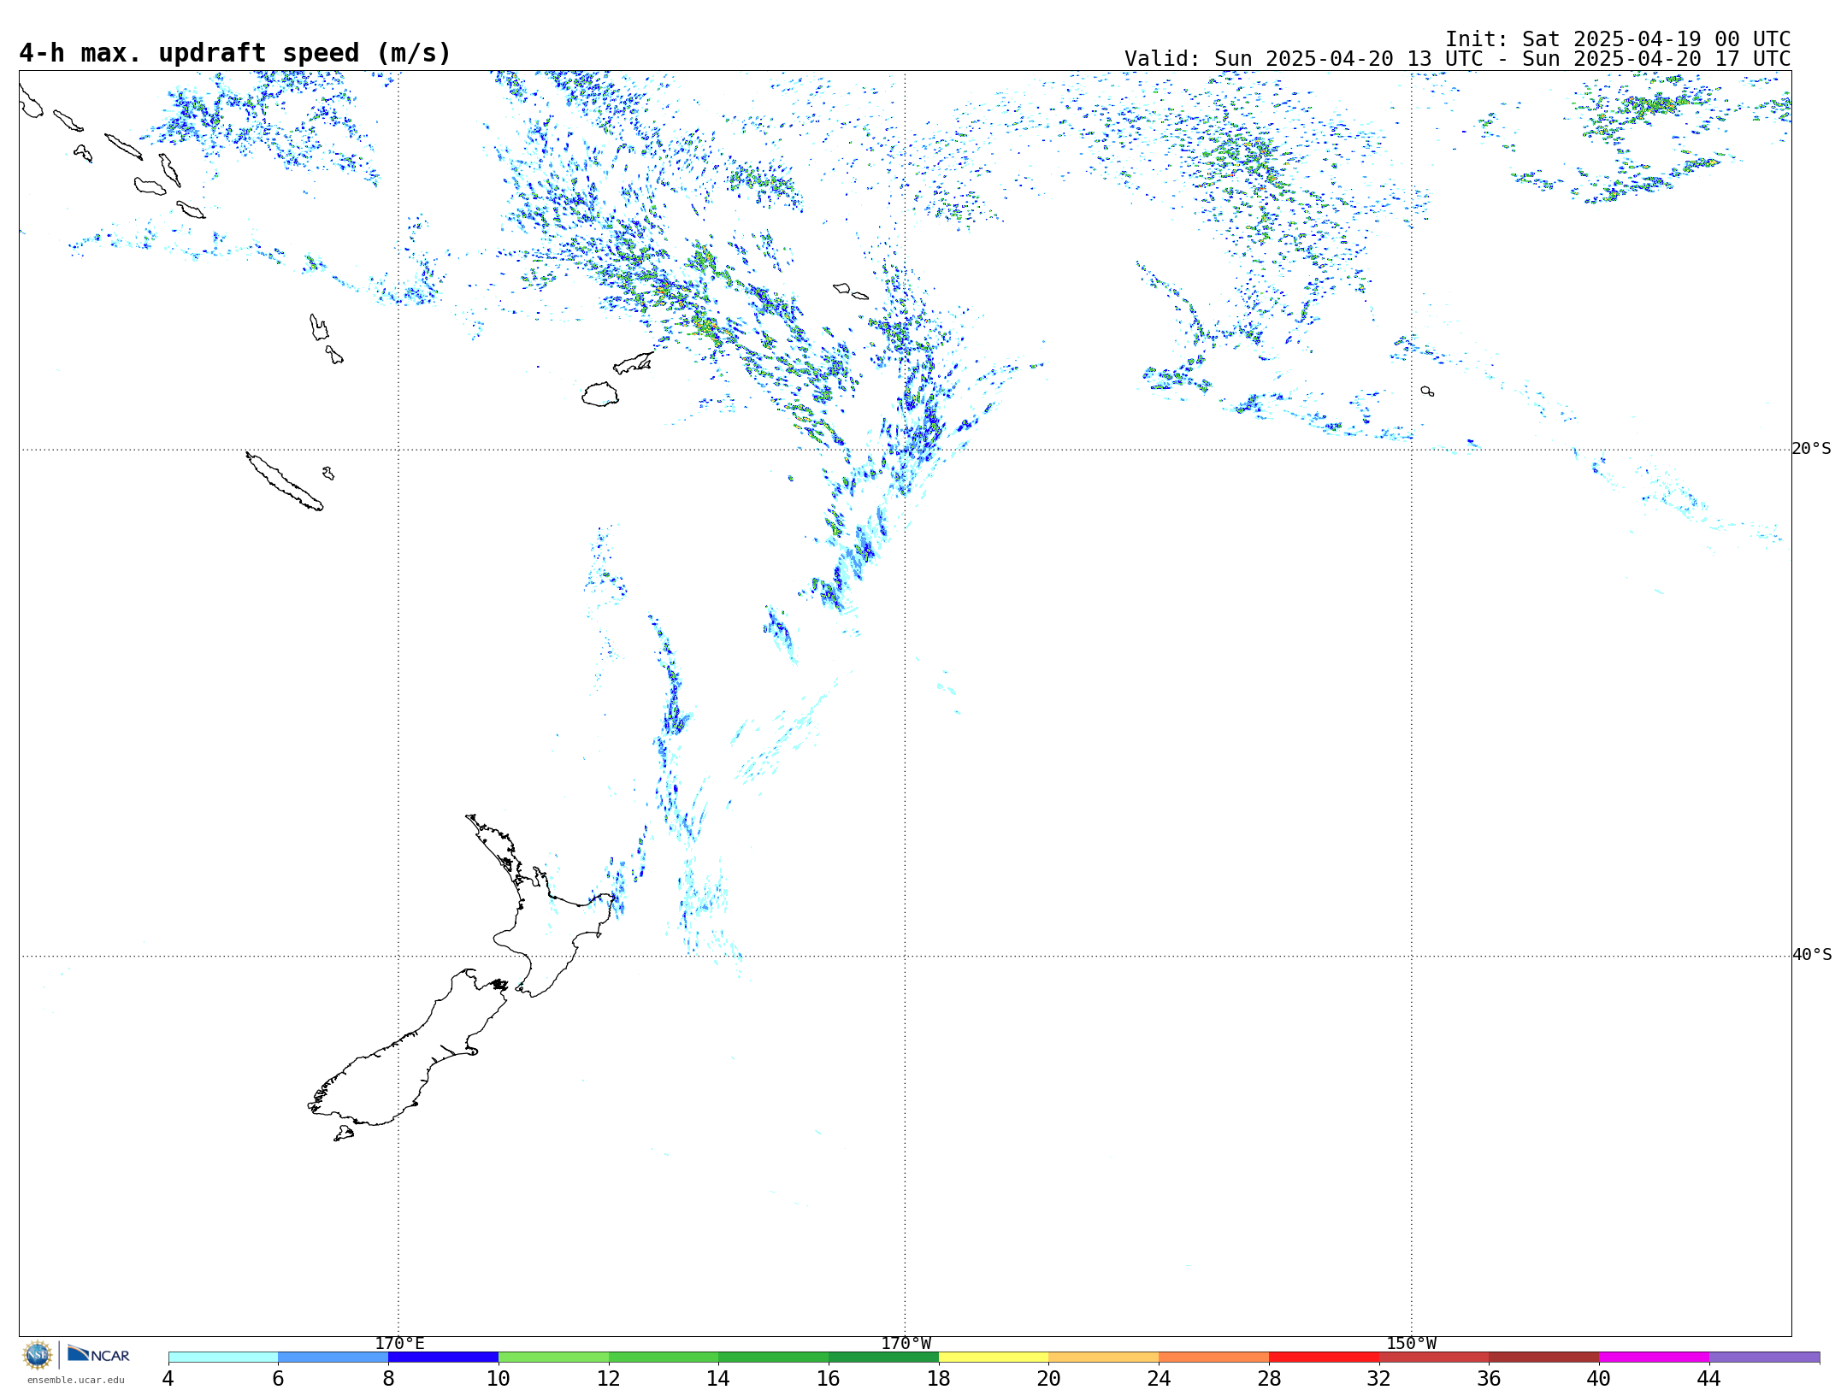Screen dimensions: 1847x1390
Task: Pick the dark green 16–18 colorbar segment
Action: (883, 1358)
